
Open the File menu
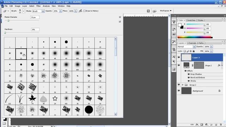6,6
